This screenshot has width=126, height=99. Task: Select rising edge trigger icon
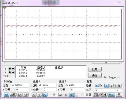click(97, 86)
